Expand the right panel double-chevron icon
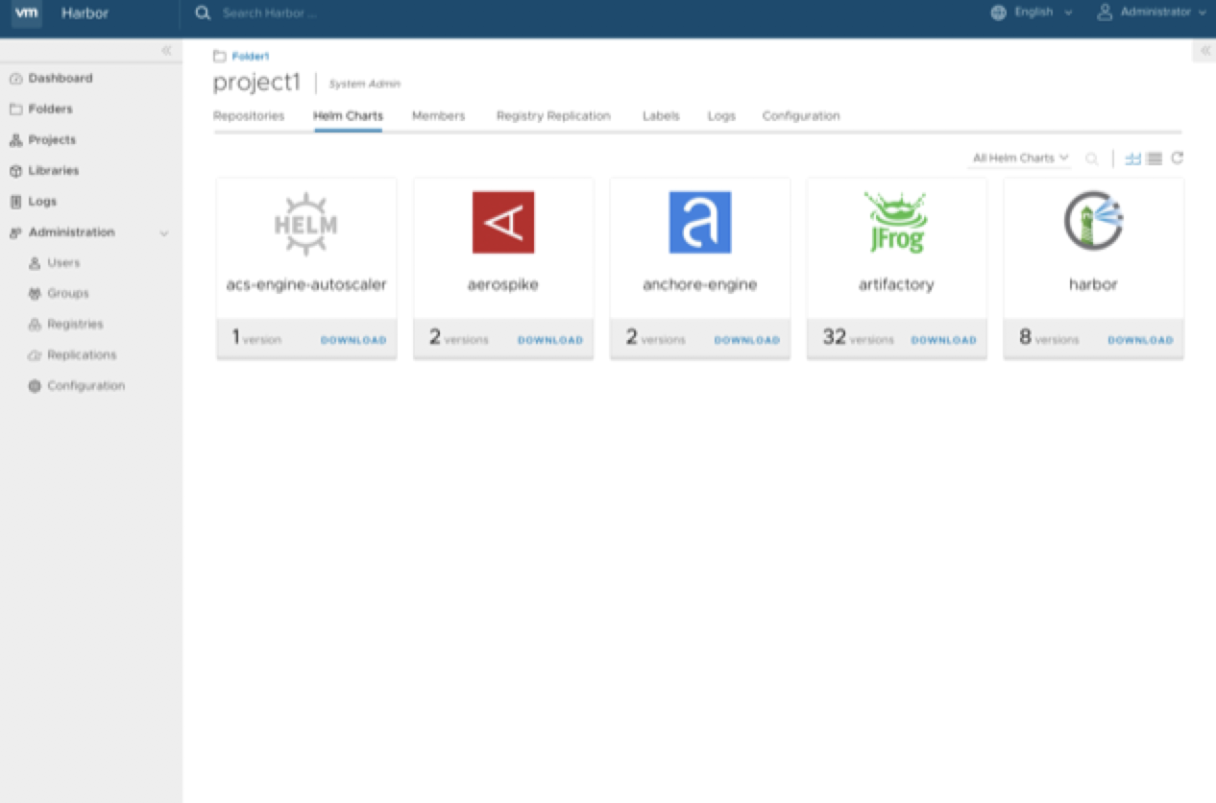Image resolution: width=1216 pixels, height=803 pixels. [1205, 51]
